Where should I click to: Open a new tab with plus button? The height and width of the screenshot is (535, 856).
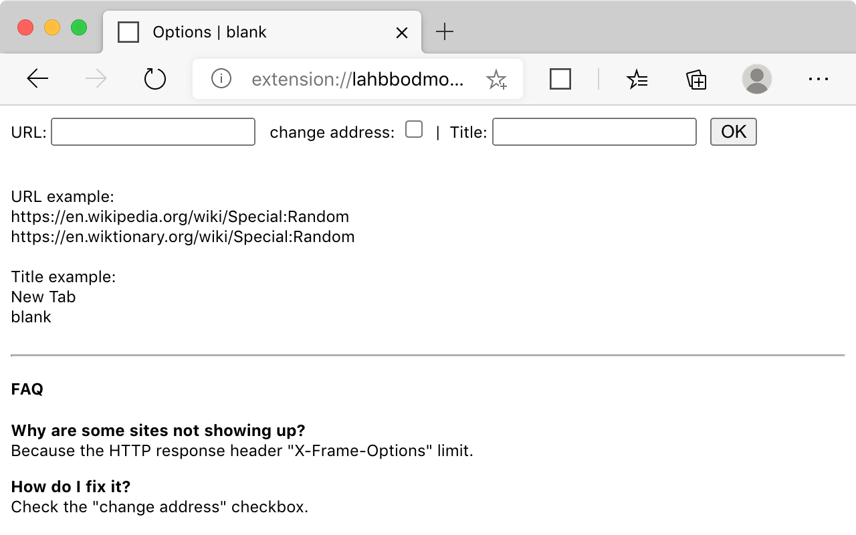click(444, 31)
